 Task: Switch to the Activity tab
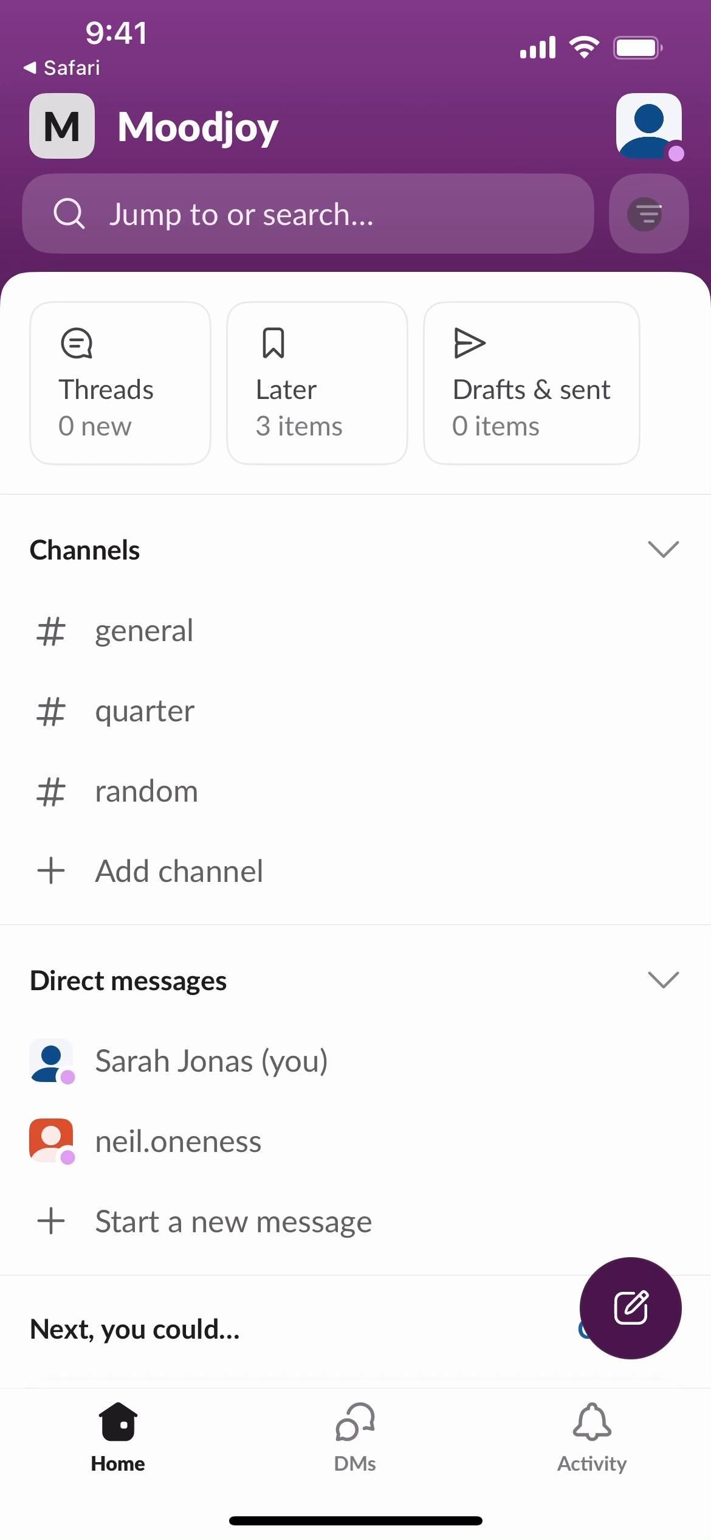click(591, 1438)
